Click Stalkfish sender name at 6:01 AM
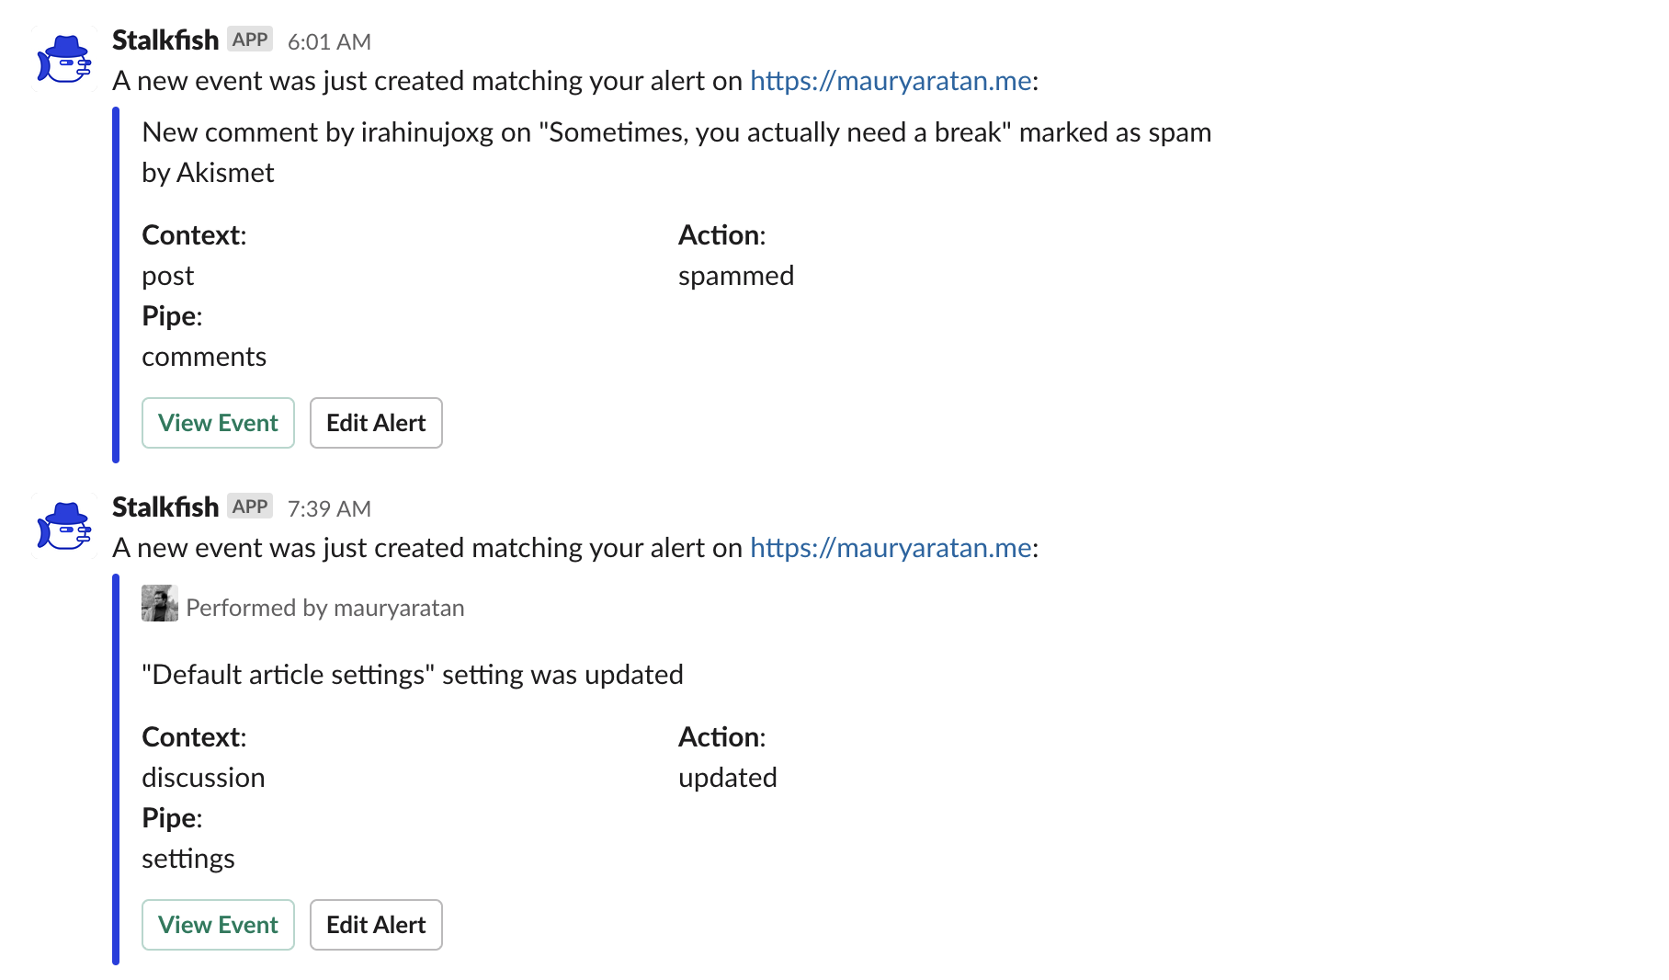Screen dimensions: 1669x980 [165, 40]
